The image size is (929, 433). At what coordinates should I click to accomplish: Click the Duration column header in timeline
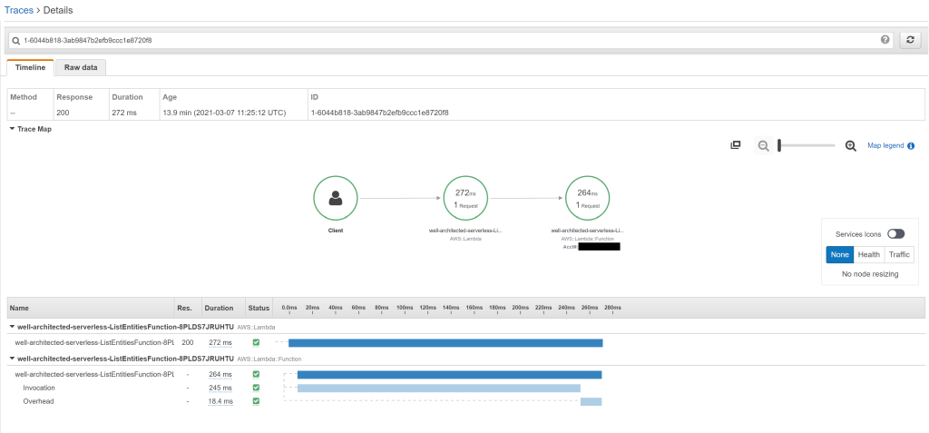219,309
